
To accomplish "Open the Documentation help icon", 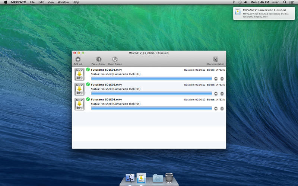I will (216, 60).
